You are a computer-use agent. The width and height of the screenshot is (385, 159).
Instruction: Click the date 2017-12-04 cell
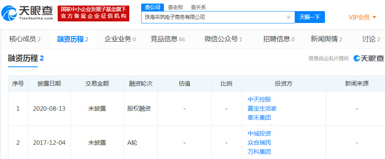[x=49, y=143]
